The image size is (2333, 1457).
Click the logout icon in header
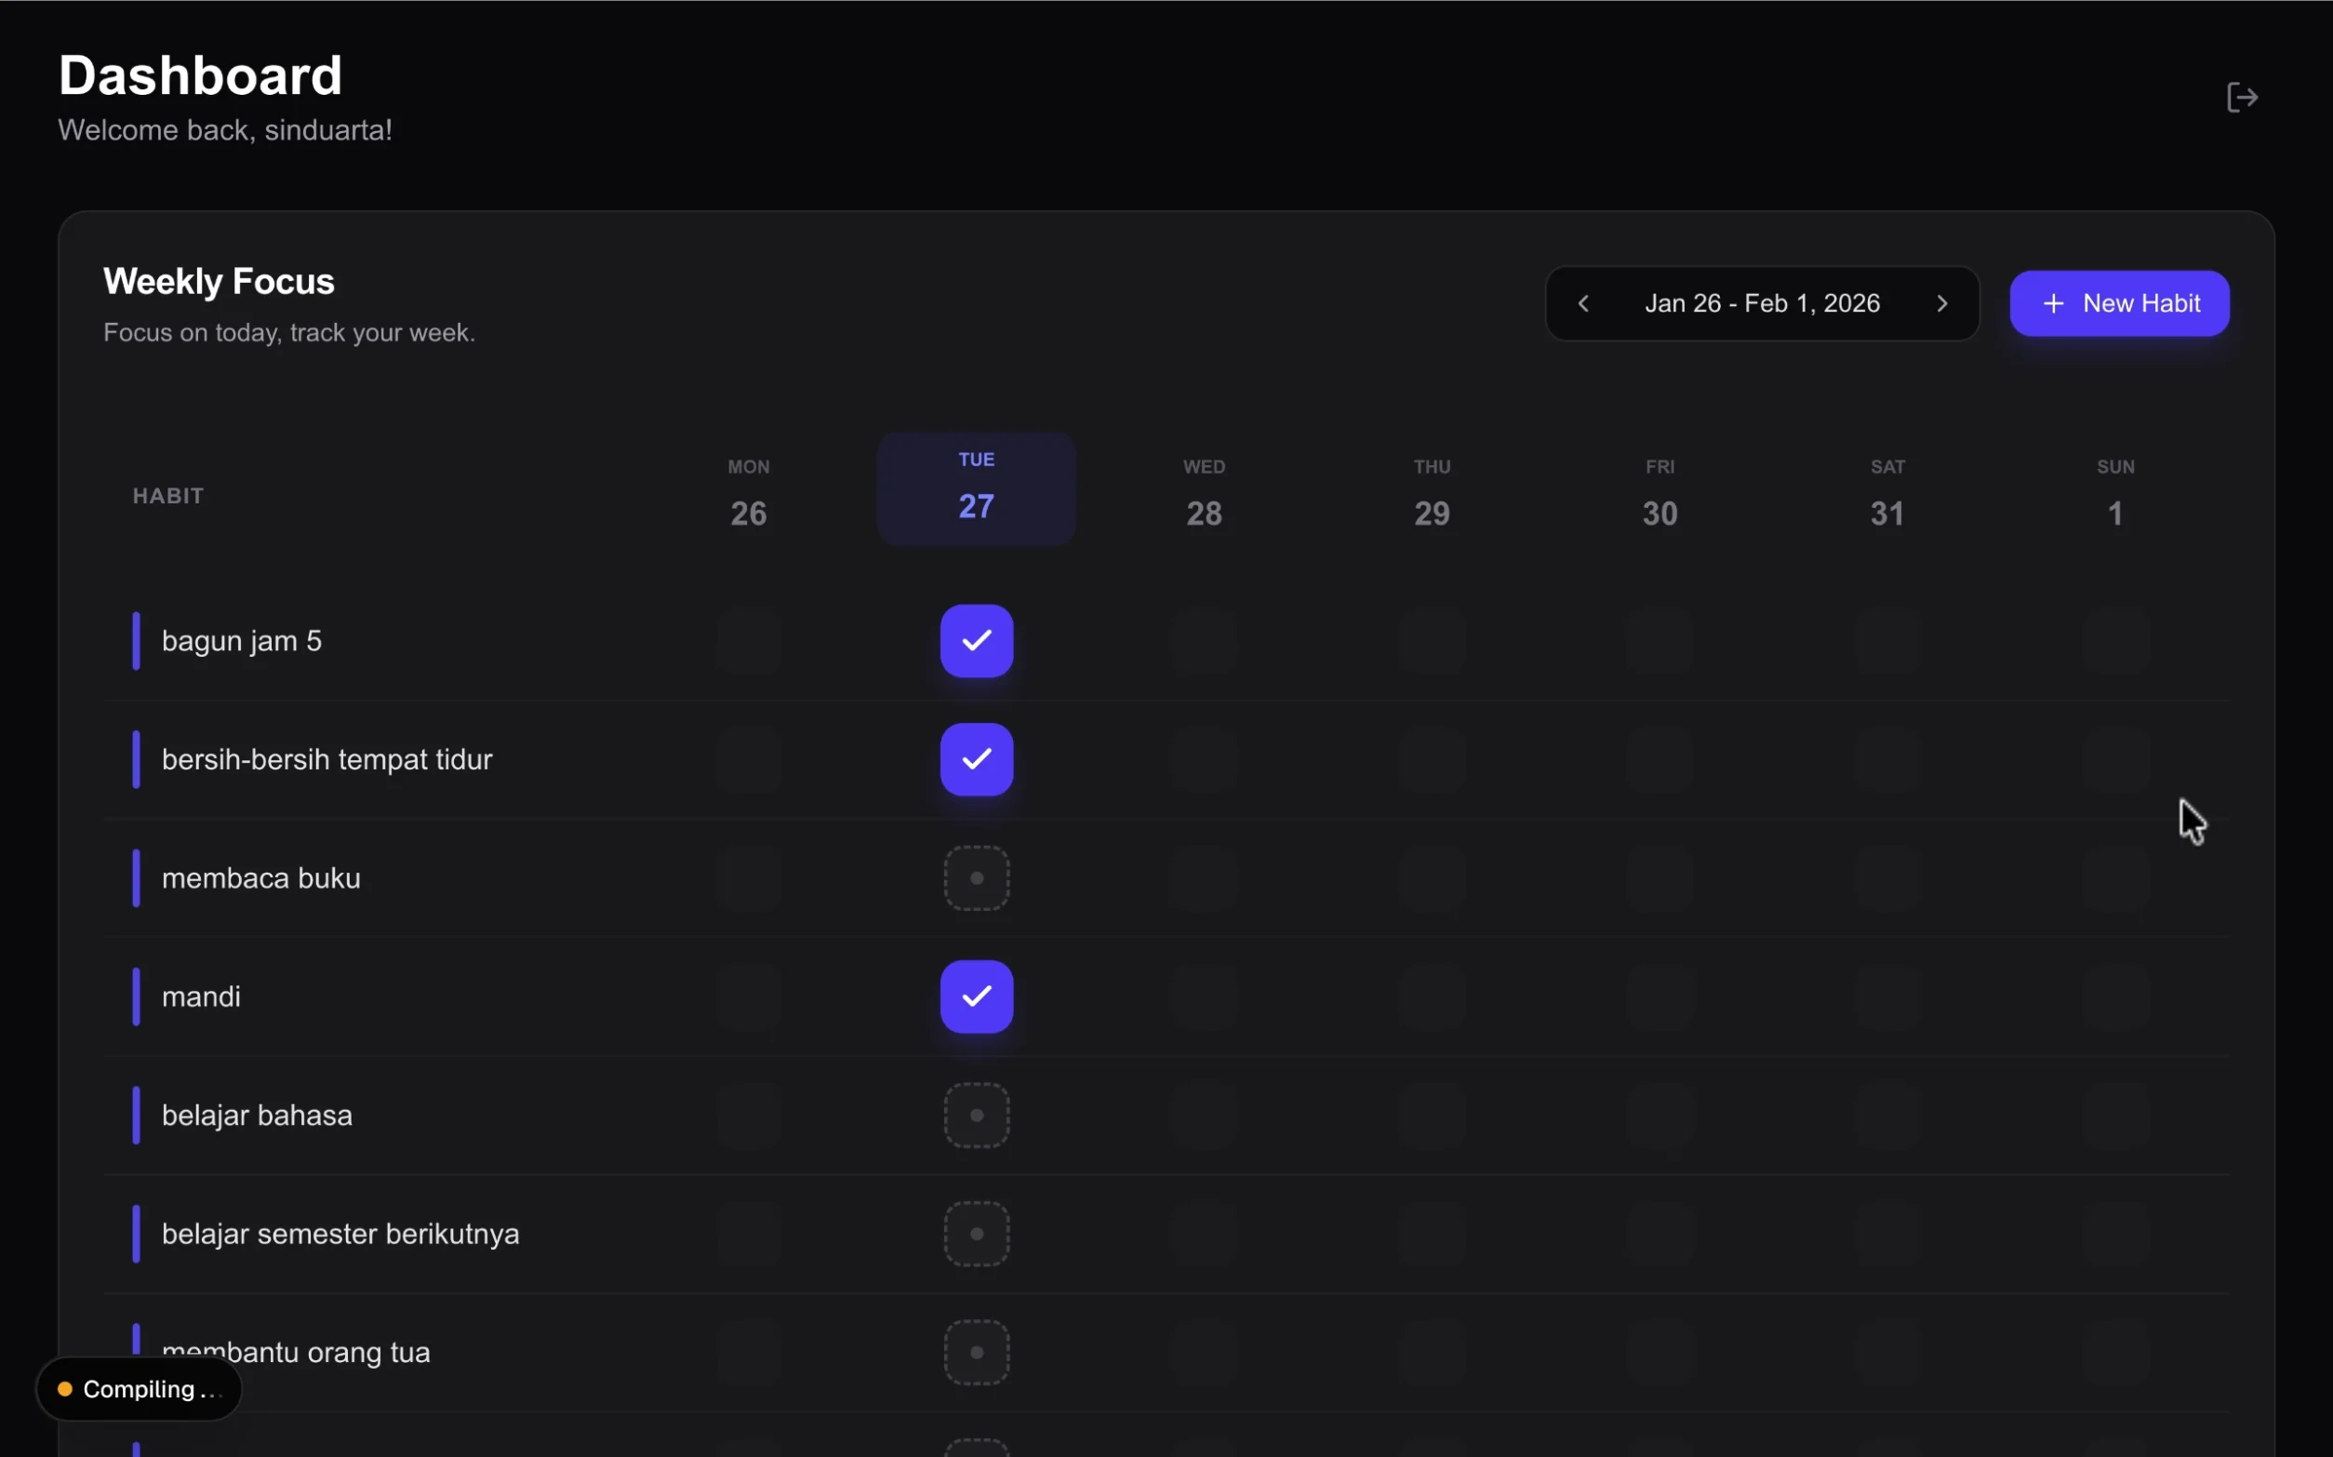click(x=2242, y=98)
